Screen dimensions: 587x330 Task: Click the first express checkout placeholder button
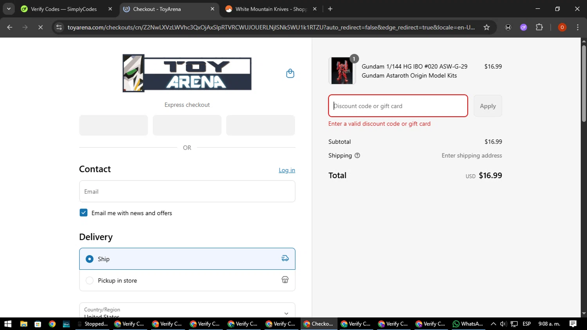113,125
